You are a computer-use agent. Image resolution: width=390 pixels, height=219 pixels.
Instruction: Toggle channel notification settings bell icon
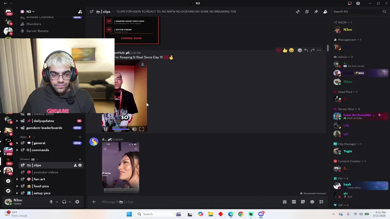point(307,12)
